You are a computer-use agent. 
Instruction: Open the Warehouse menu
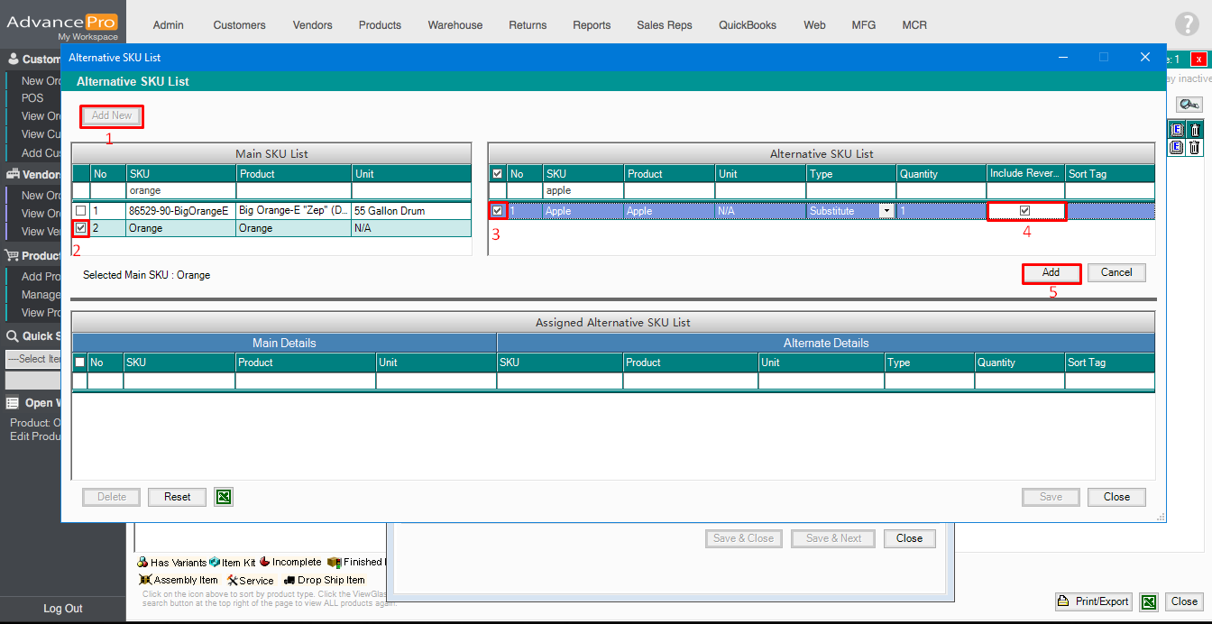pyautogui.click(x=454, y=25)
